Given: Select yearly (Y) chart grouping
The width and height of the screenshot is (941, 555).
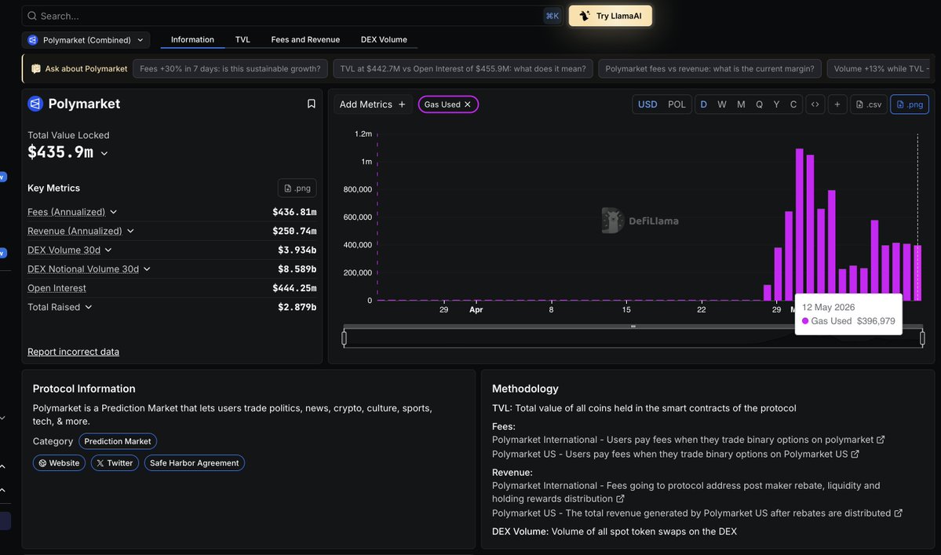Looking at the screenshot, I should coord(776,104).
